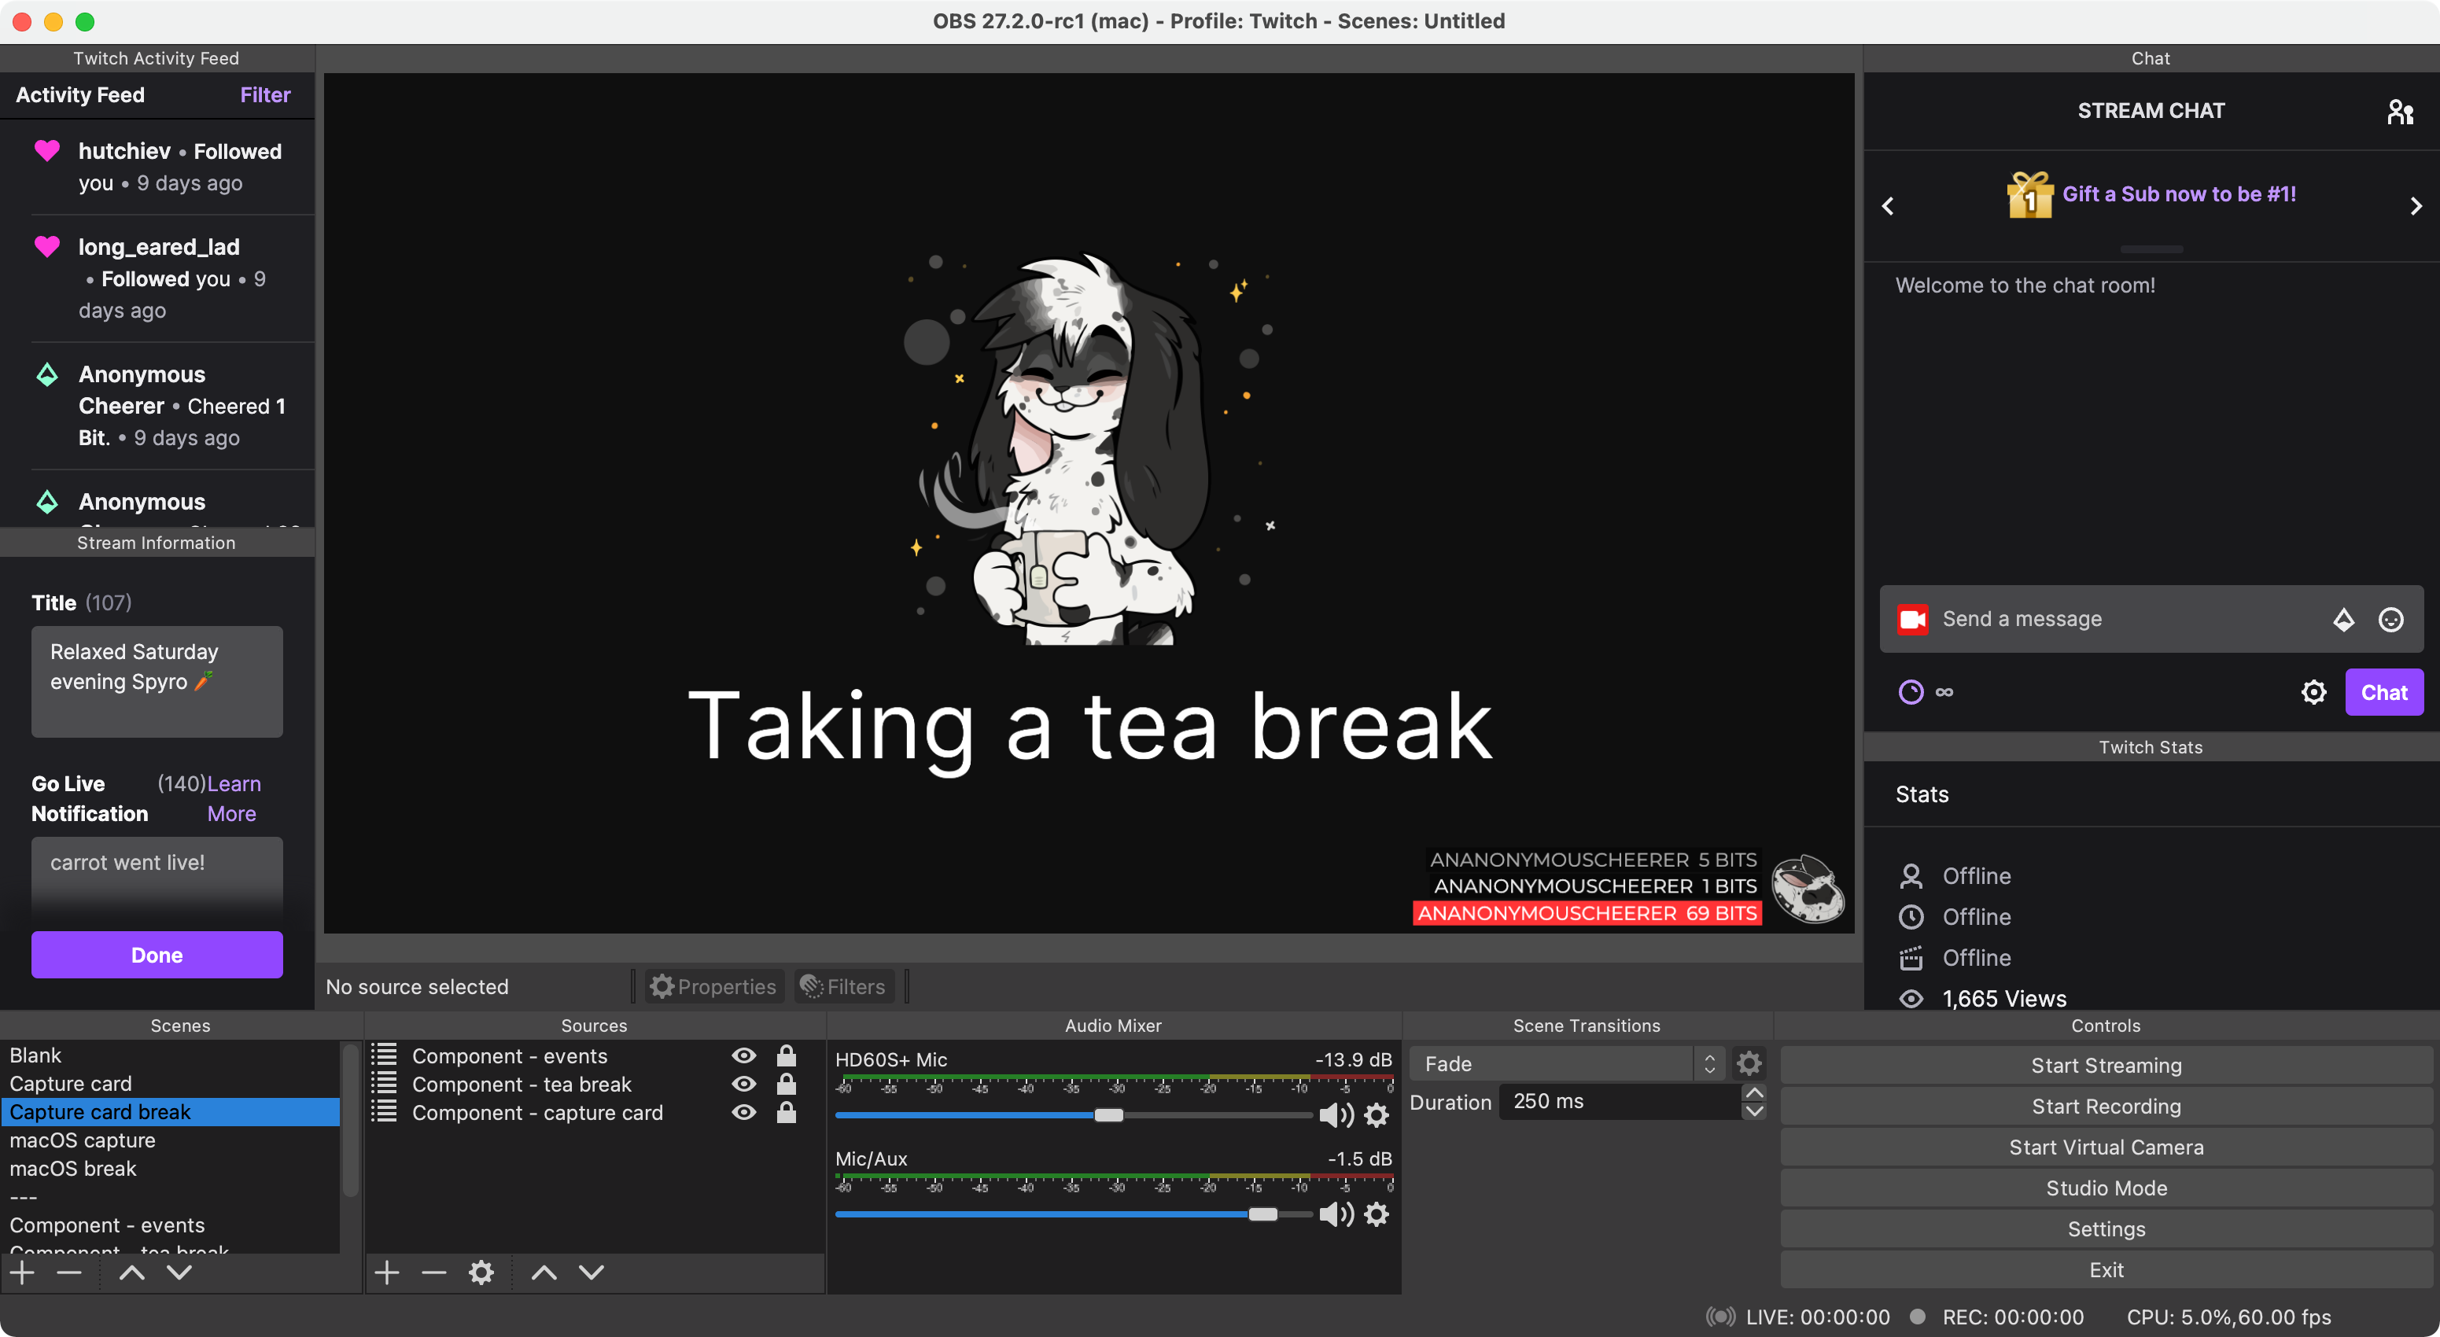Open source Filters button
The image size is (2440, 1337).
[843, 987]
